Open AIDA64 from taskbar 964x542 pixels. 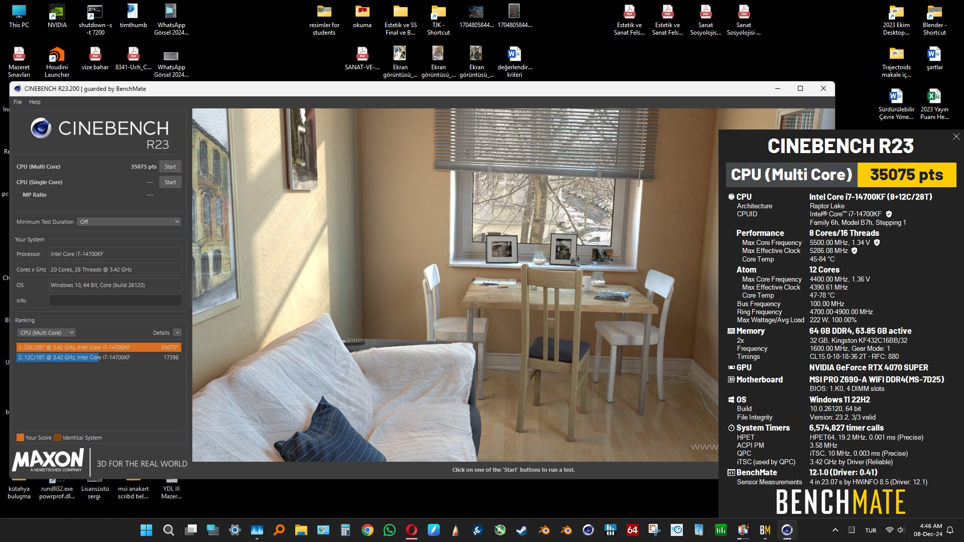pos(633,530)
